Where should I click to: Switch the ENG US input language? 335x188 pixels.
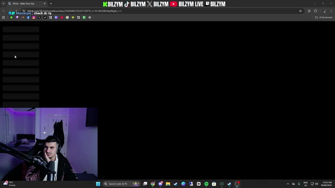(306, 184)
